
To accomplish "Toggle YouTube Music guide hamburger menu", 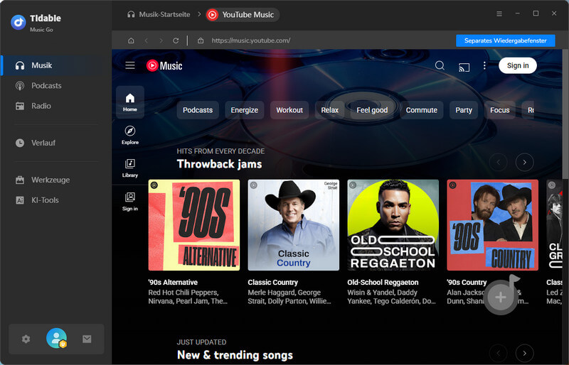I will pyautogui.click(x=130, y=65).
